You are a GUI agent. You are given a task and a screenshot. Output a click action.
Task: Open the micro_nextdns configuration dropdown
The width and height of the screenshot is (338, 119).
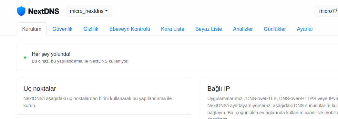click(x=89, y=11)
